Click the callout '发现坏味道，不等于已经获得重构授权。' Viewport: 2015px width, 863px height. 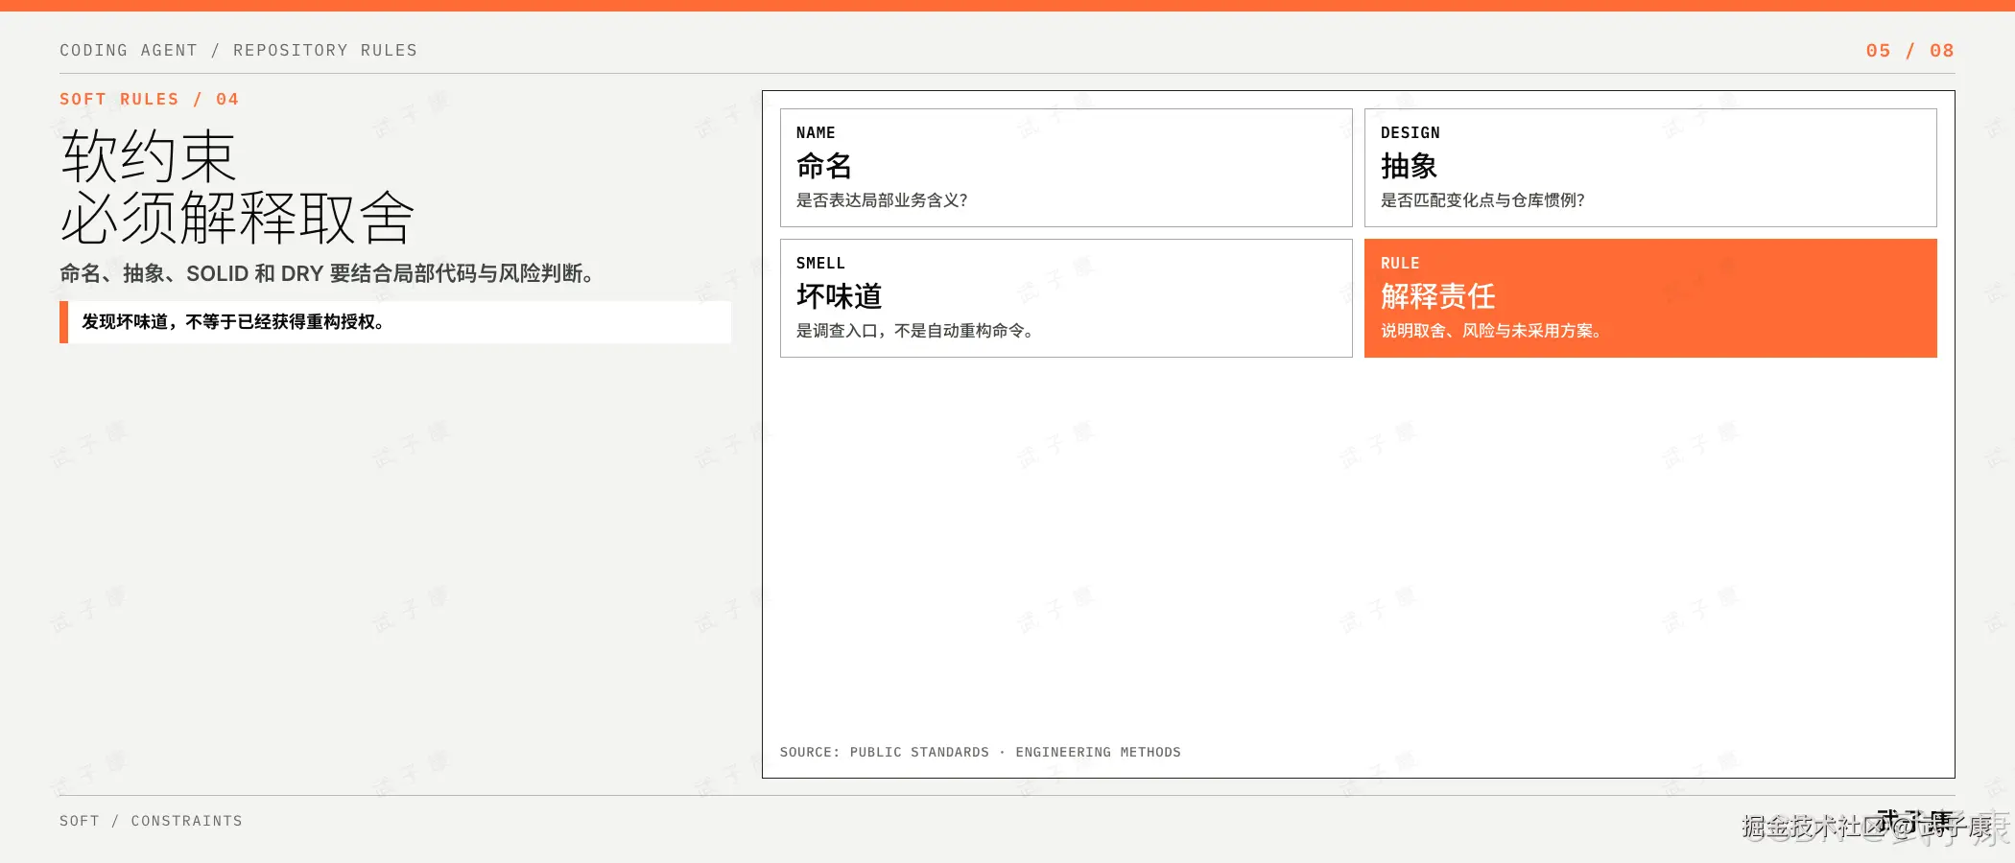tap(395, 322)
